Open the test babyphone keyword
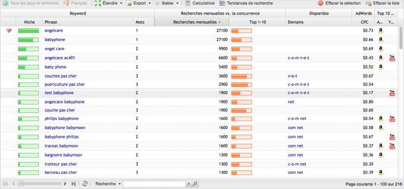Viewport: 404px width, 189px height. 59,93
